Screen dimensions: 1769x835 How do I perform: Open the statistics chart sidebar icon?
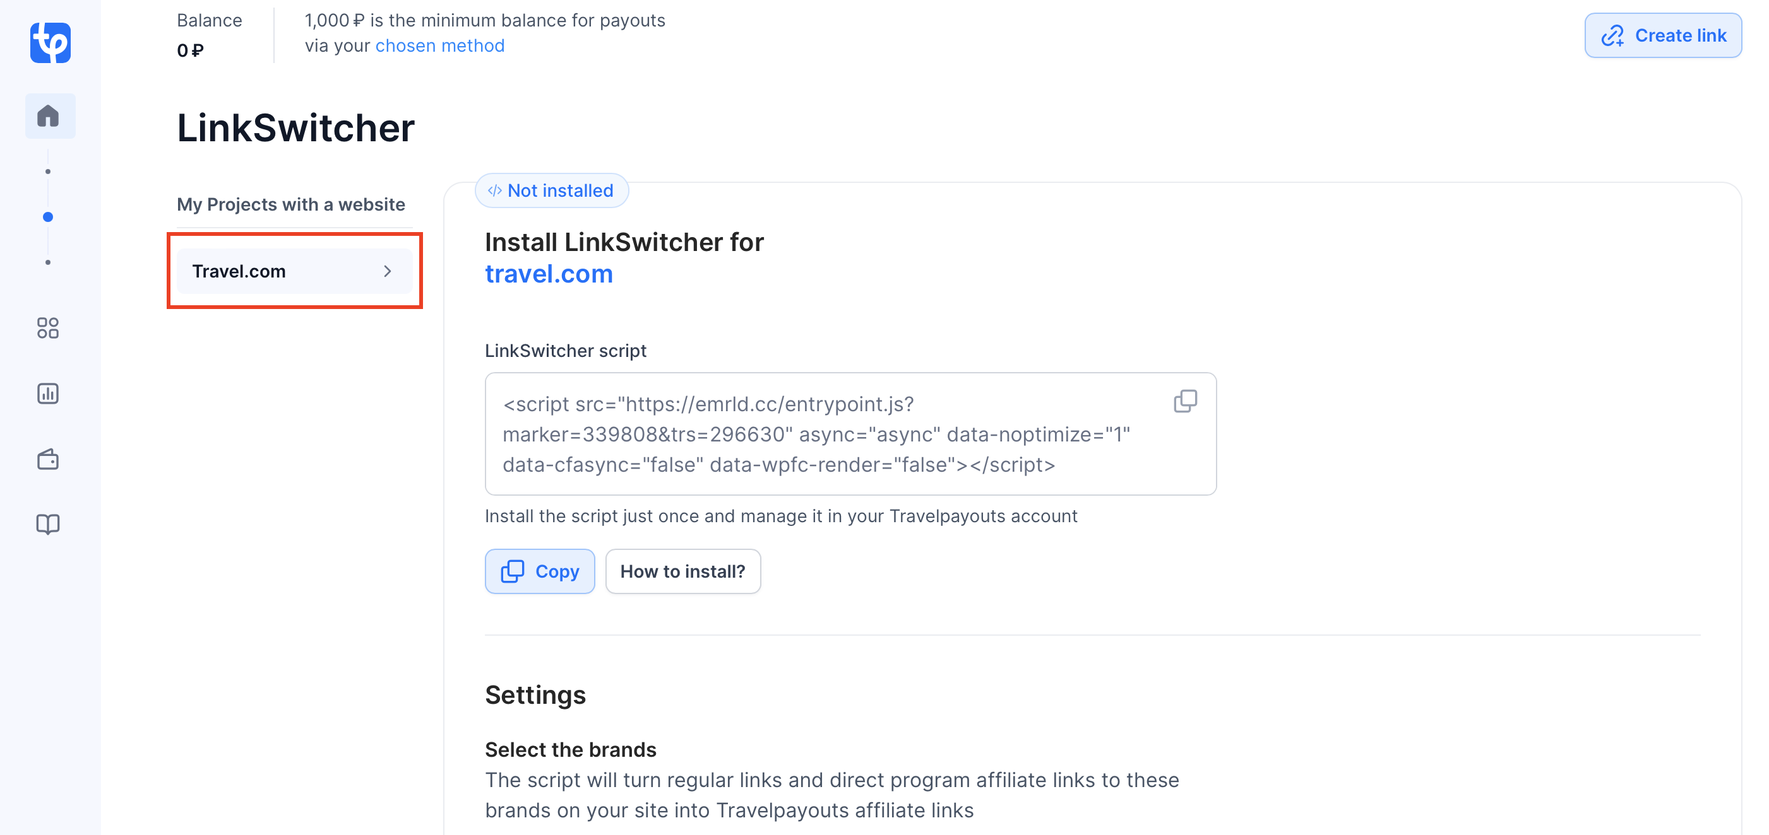[48, 393]
